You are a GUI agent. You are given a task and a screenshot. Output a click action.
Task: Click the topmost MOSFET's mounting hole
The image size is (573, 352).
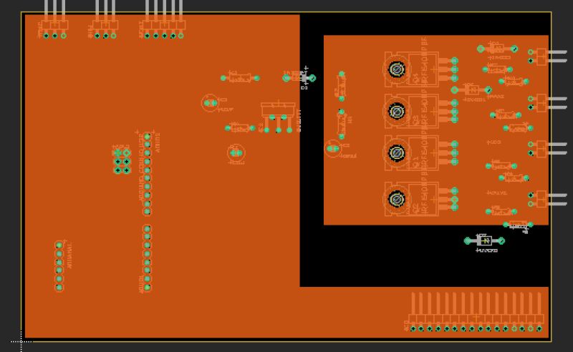tap(397, 69)
